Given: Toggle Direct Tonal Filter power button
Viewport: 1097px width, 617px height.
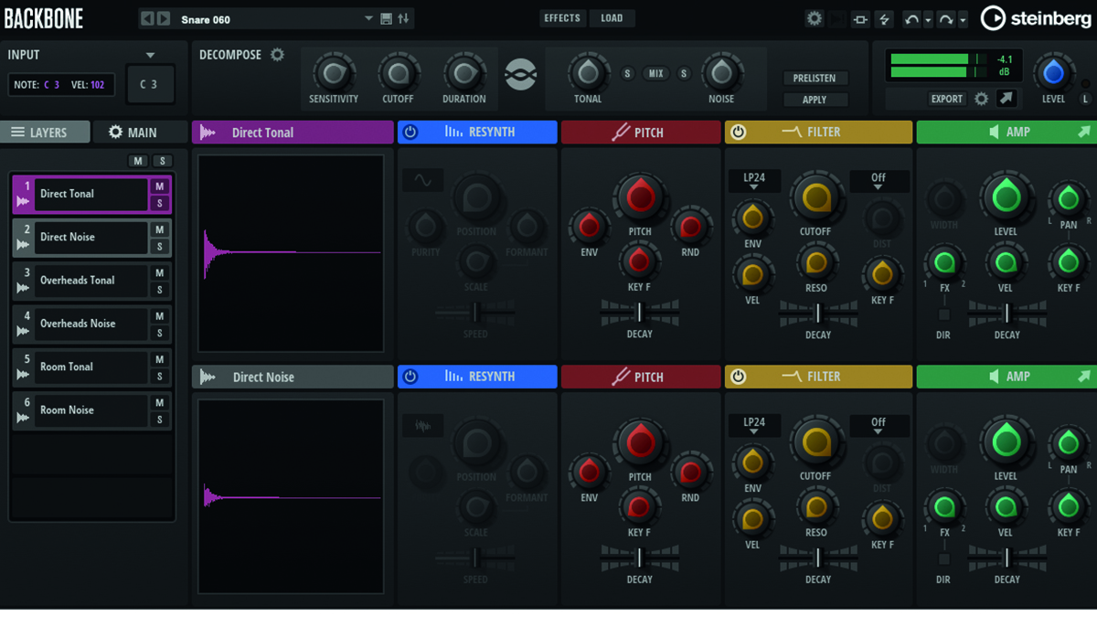Looking at the screenshot, I should pyautogui.click(x=738, y=133).
